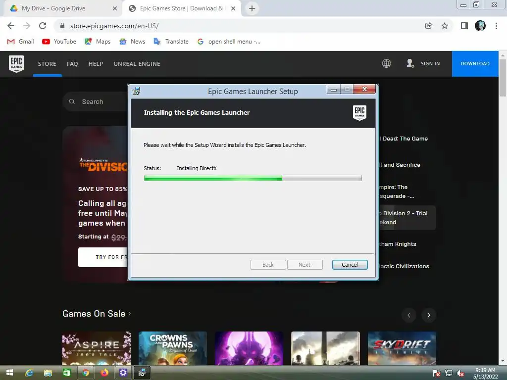Select 'Dead: The Game' in the side list

point(405,139)
